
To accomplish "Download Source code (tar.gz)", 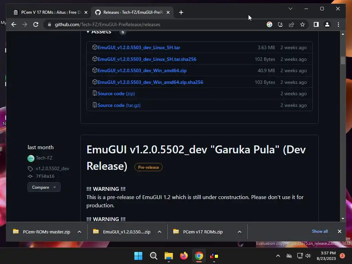I will [x=119, y=105].
